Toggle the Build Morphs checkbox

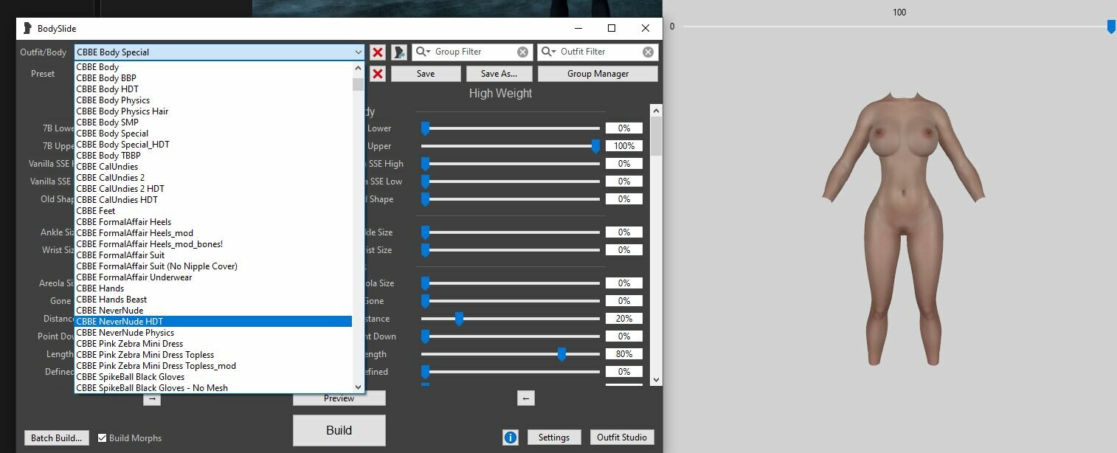[x=103, y=438]
